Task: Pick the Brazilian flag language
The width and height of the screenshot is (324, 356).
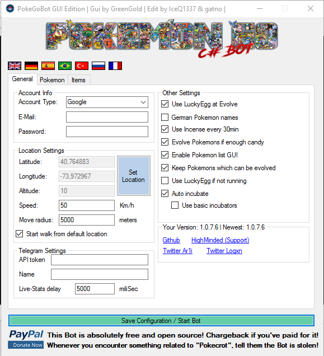Action: (x=65, y=66)
